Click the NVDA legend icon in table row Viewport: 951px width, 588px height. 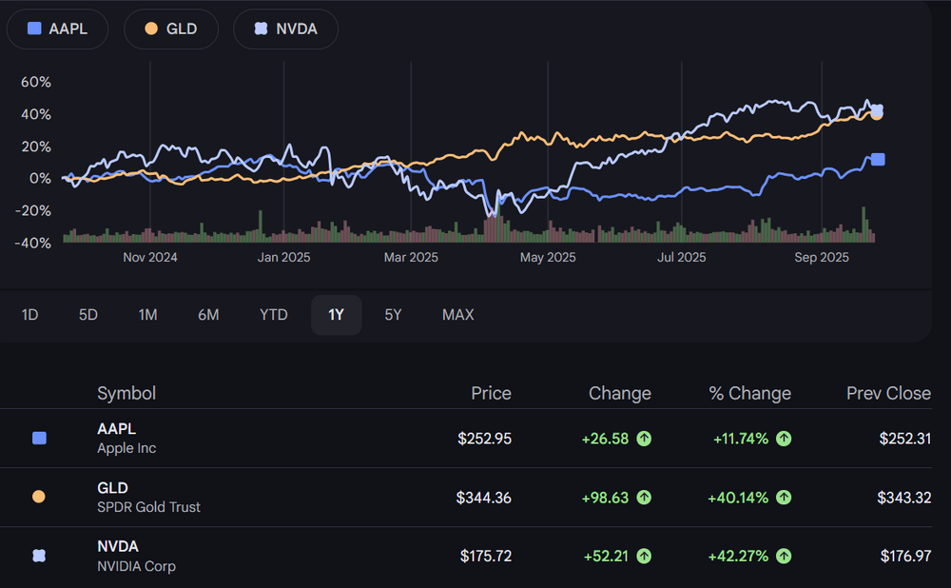39,556
